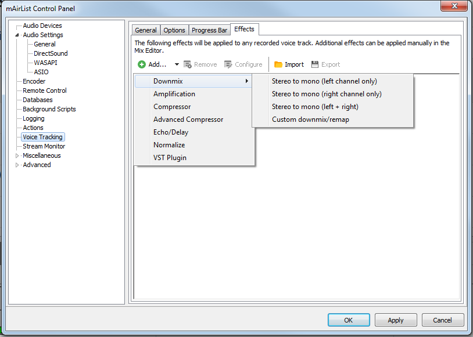Click the Import folder icon
The width and height of the screenshot is (473, 337).
pyautogui.click(x=278, y=64)
